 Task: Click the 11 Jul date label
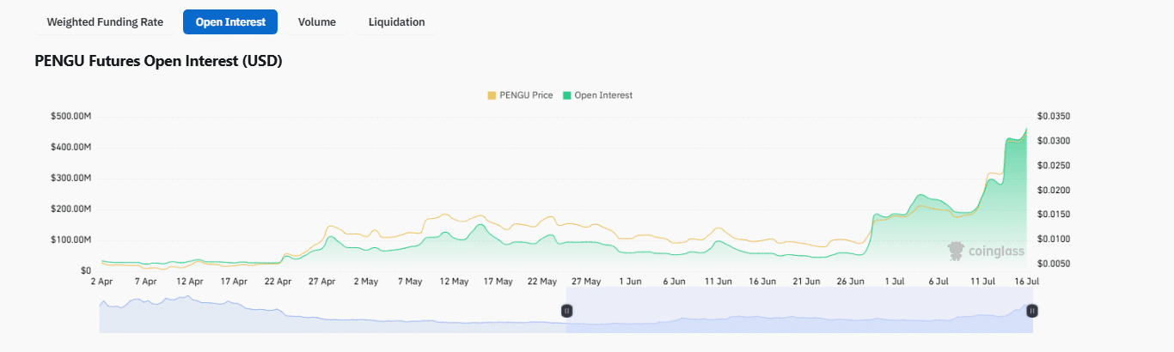(983, 282)
